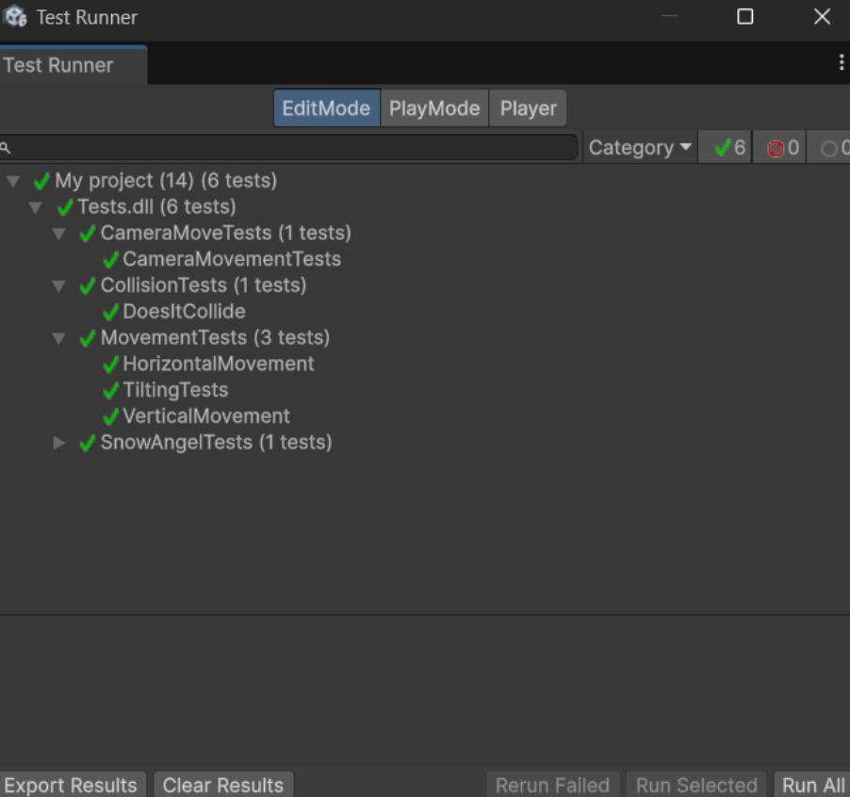Image resolution: width=850 pixels, height=797 pixels.
Task: Switch to the Player tab
Action: pos(528,108)
